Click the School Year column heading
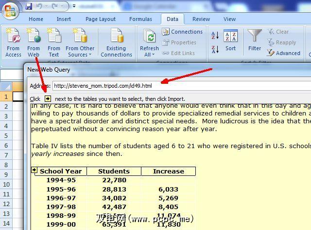The height and width of the screenshot is (230, 311). [x=61, y=172]
